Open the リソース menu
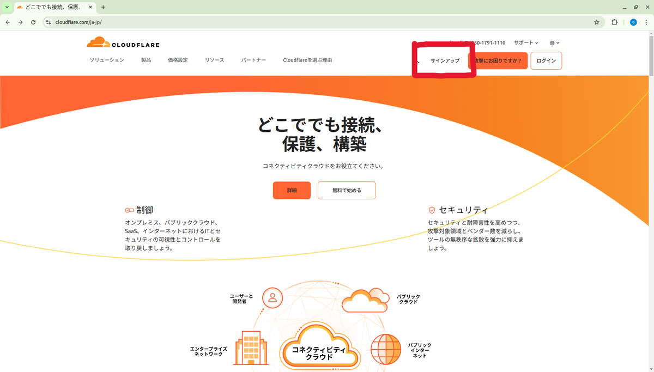This screenshot has width=654, height=372. click(x=214, y=60)
